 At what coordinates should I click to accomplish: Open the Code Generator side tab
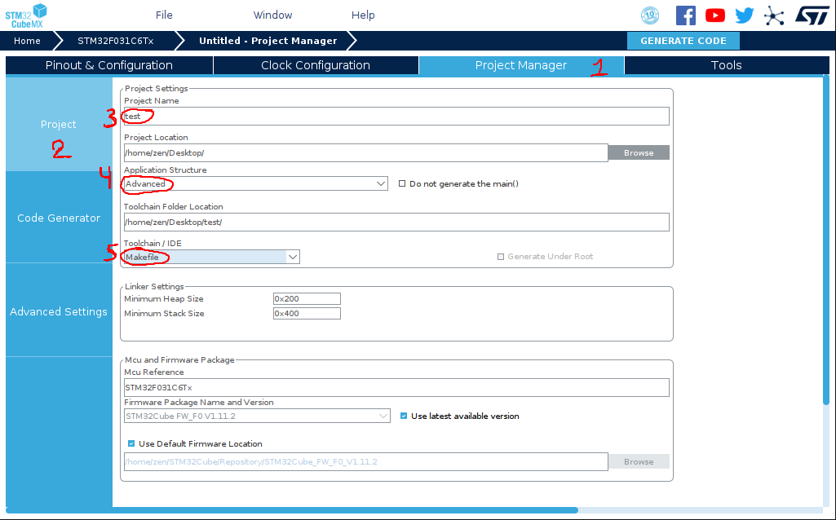point(59,218)
